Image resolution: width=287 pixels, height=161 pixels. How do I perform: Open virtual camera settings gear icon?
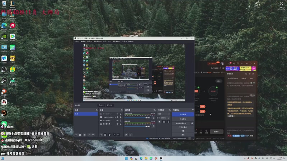click(x=192, y=123)
